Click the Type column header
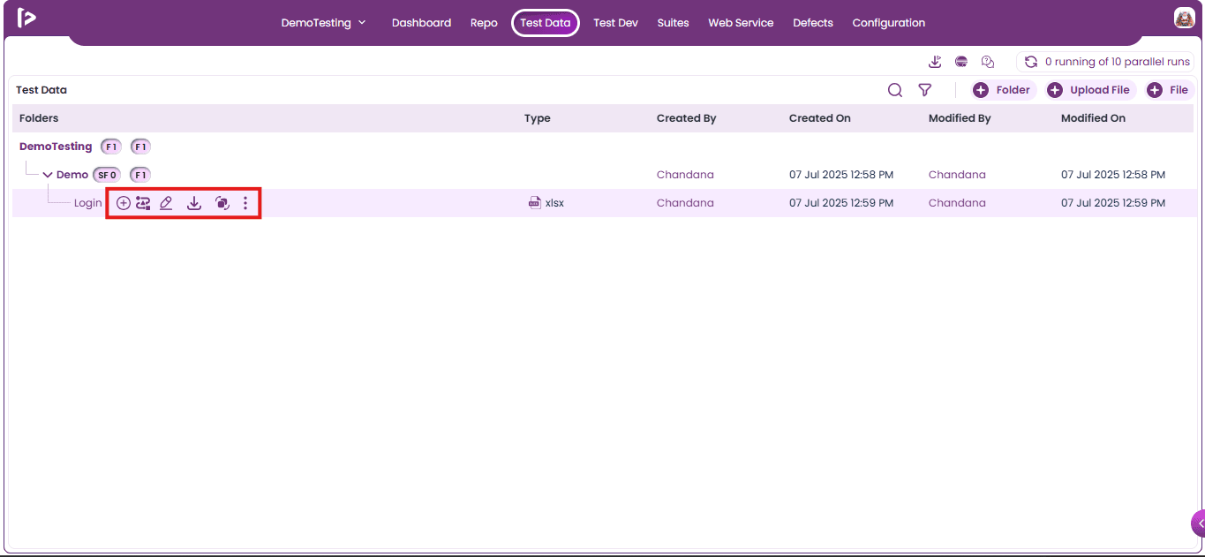Viewport: 1205px width, 557px height. 537,118
